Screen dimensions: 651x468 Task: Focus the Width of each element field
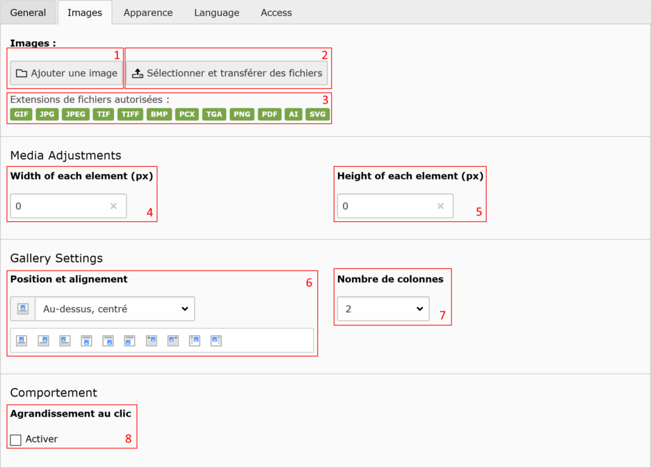tap(59, 207)
